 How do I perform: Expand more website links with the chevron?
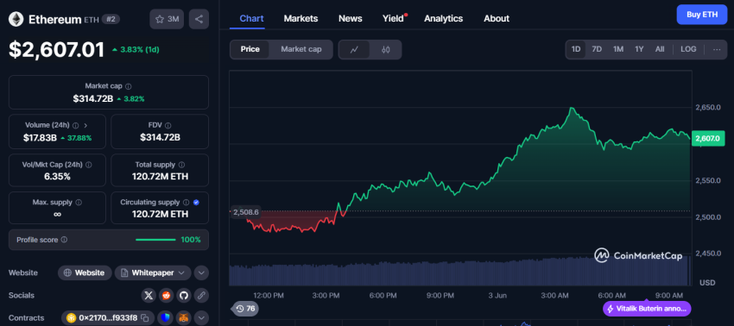(201, 273)
